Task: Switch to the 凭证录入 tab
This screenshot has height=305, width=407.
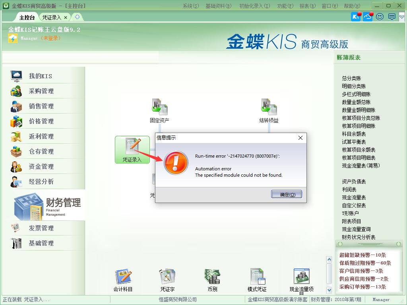Action: (x=52, y=17)
